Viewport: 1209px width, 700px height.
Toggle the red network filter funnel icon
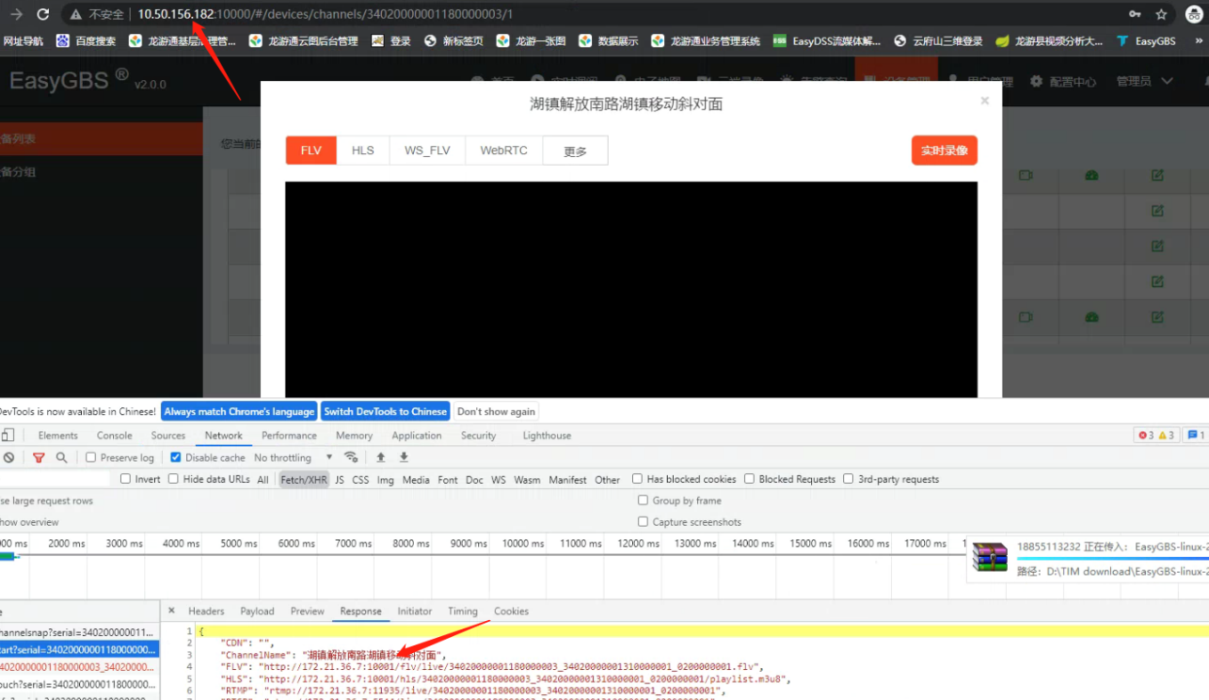[x=39, y=457]
